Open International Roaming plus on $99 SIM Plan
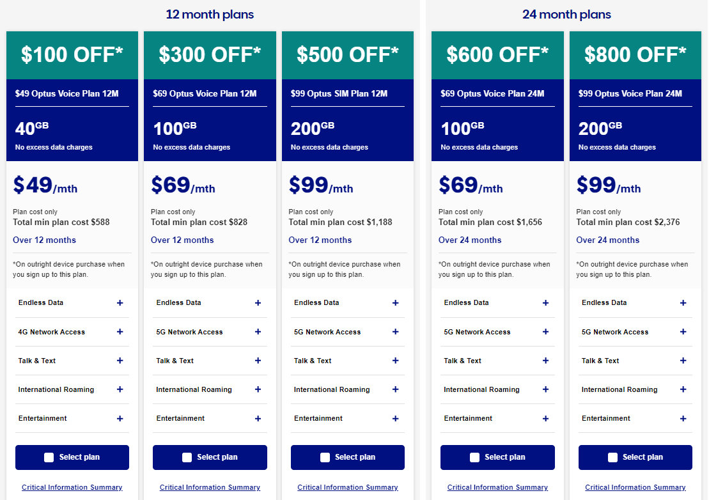709x500 pixels. (395, 389)
